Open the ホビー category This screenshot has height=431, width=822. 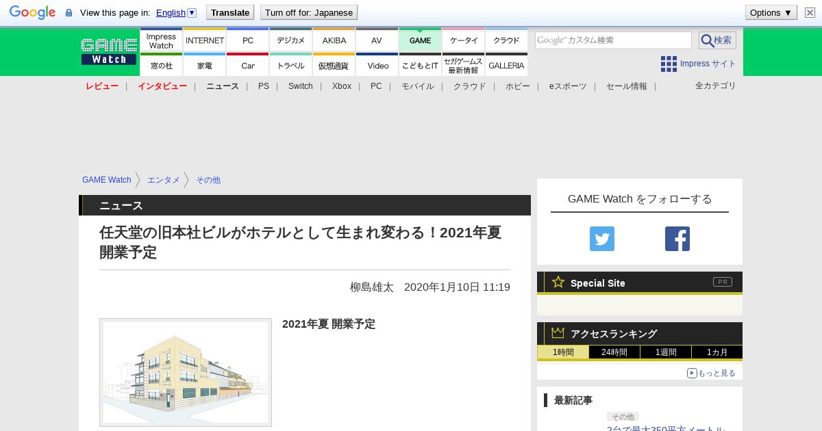coord(518,86)
